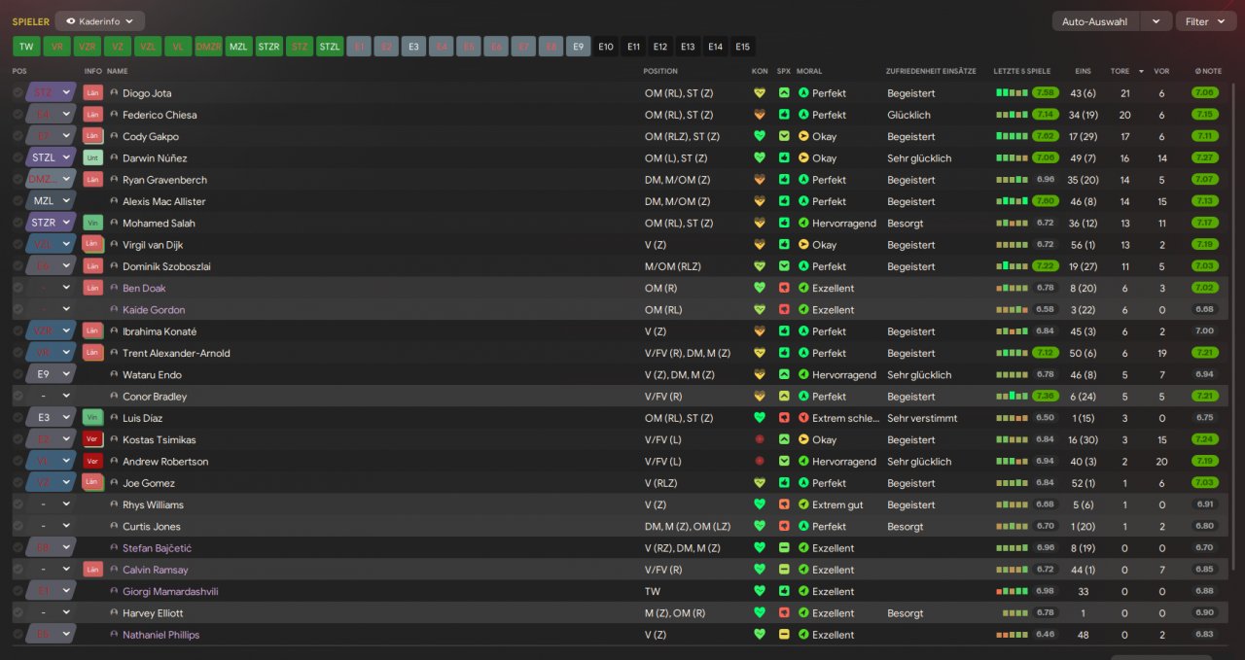Click the Län info badge for Calvin Ramsay
1245x660 pixels.
click(x=93, y=571)
